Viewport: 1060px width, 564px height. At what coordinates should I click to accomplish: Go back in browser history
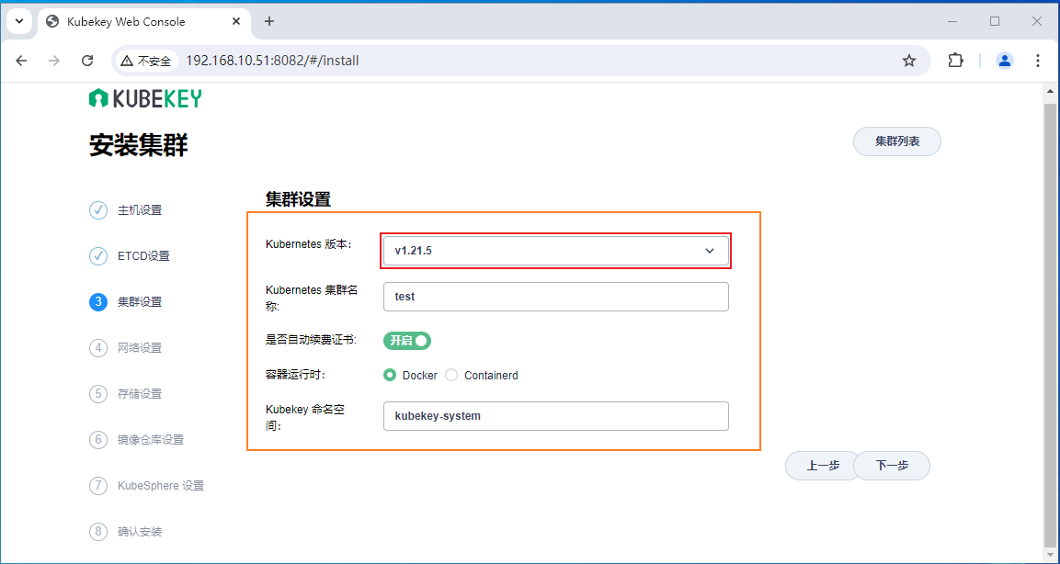click(22, 61)
